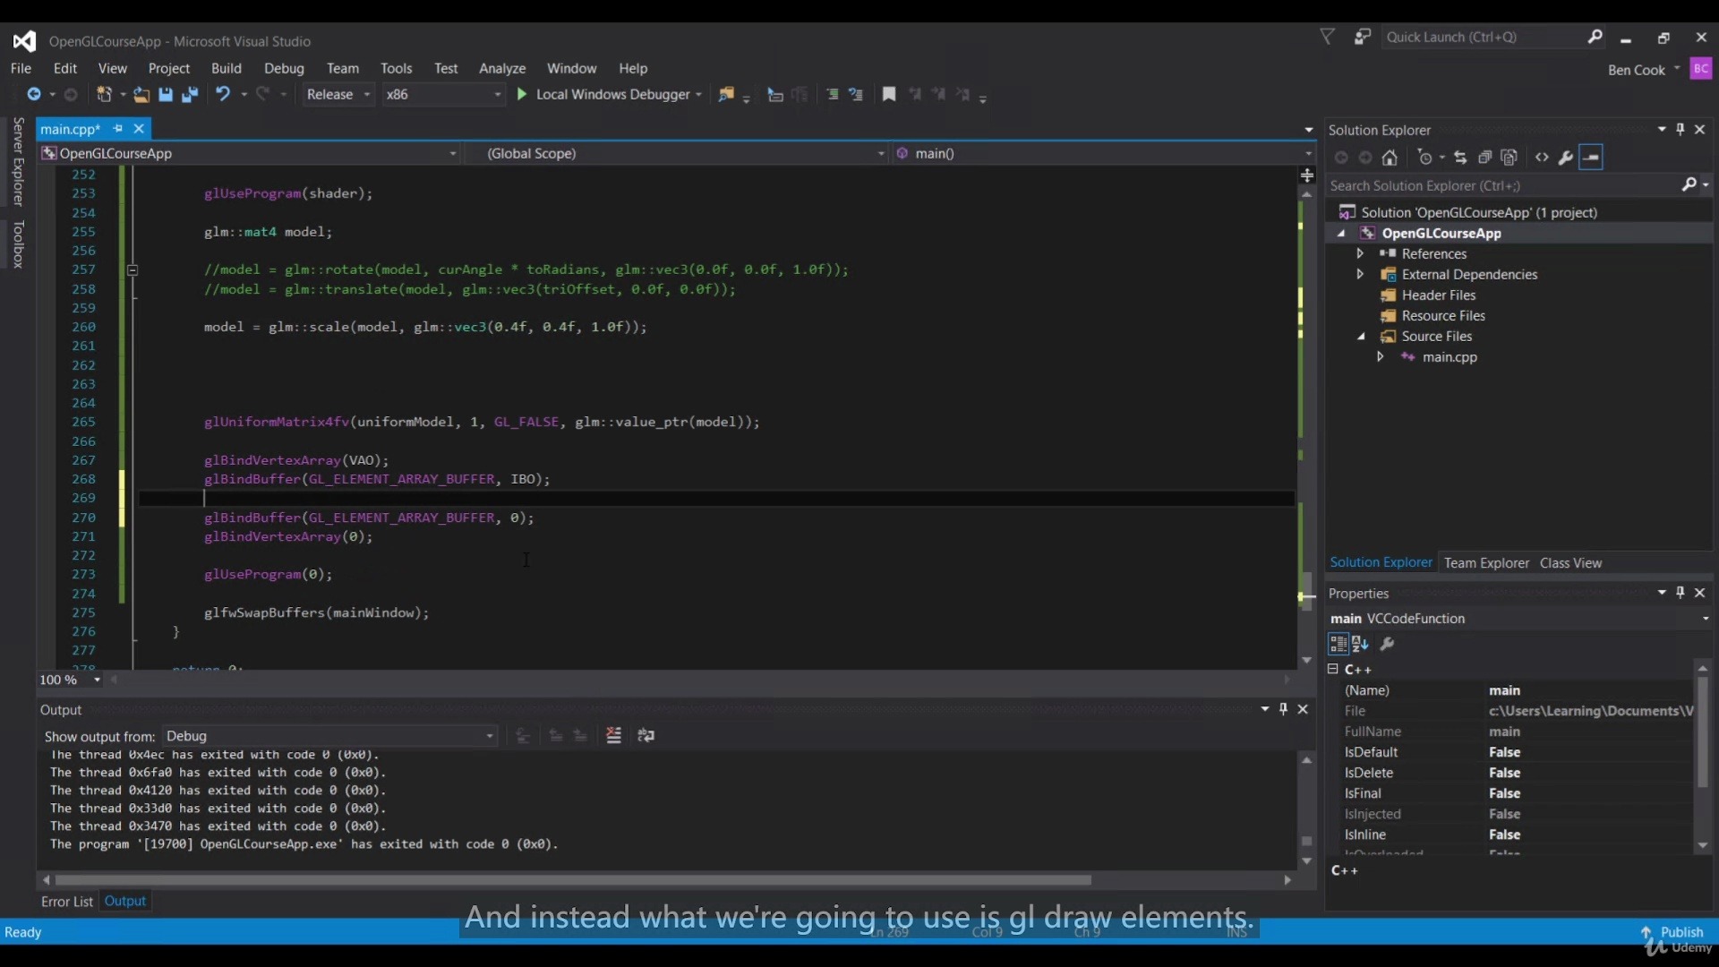Open the Build menu
This screenshot has height=967, width=1719.
(x=226, y=67)
